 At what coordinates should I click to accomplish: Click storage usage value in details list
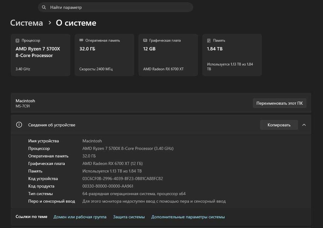pos(112,171)
